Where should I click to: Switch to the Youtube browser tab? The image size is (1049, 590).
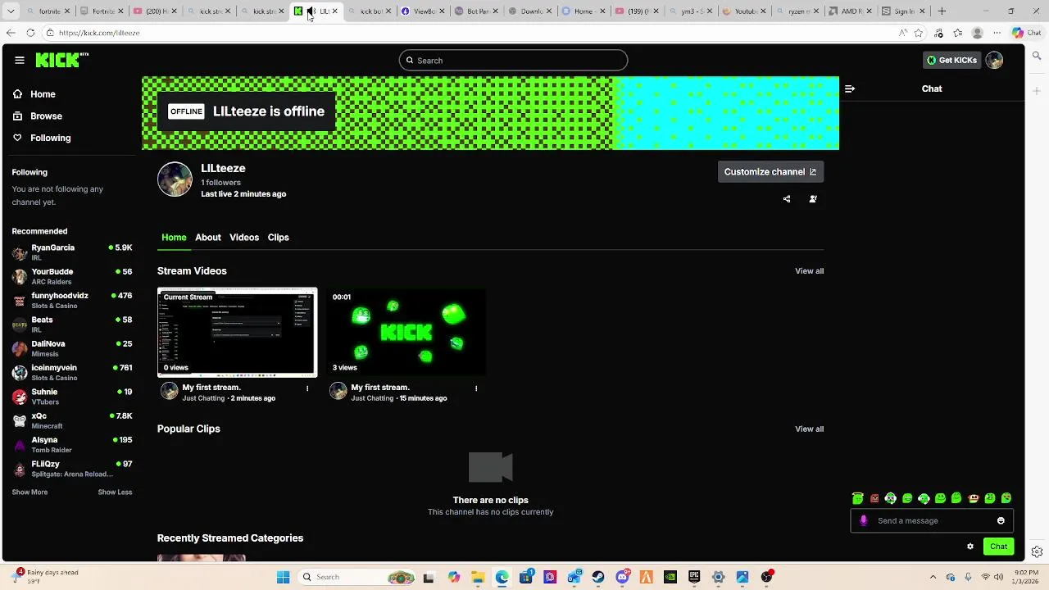(x=745, y=11)
